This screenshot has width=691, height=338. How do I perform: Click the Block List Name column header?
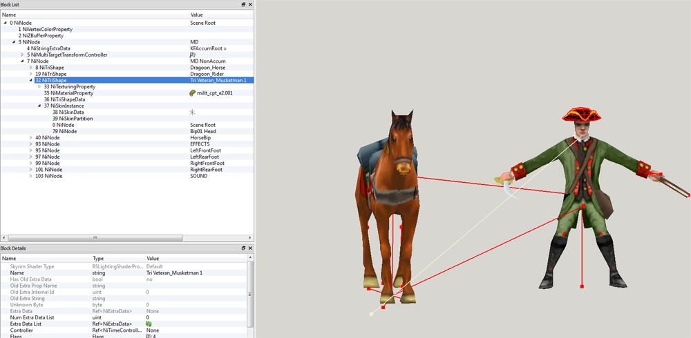point(95,15)
